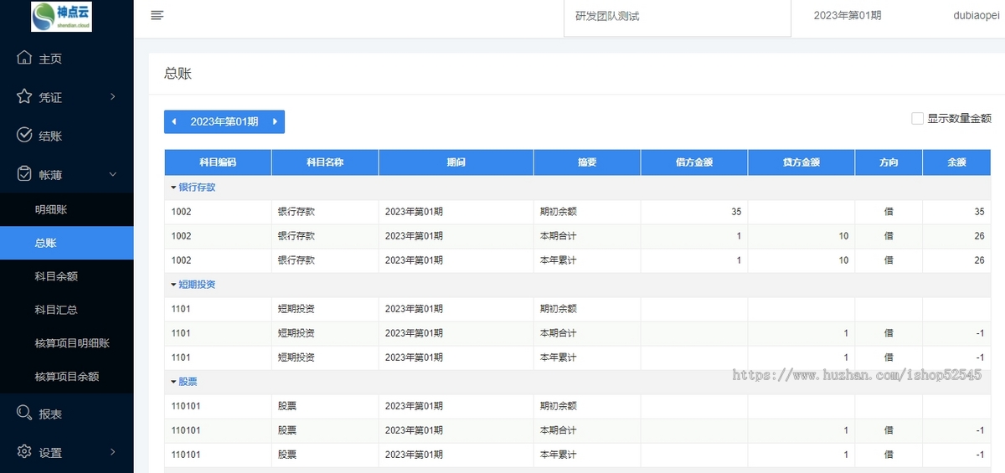Click 期初余额 summary in the 银行存款 group
The image size is (1005, 473).
(x=559, y=212)
